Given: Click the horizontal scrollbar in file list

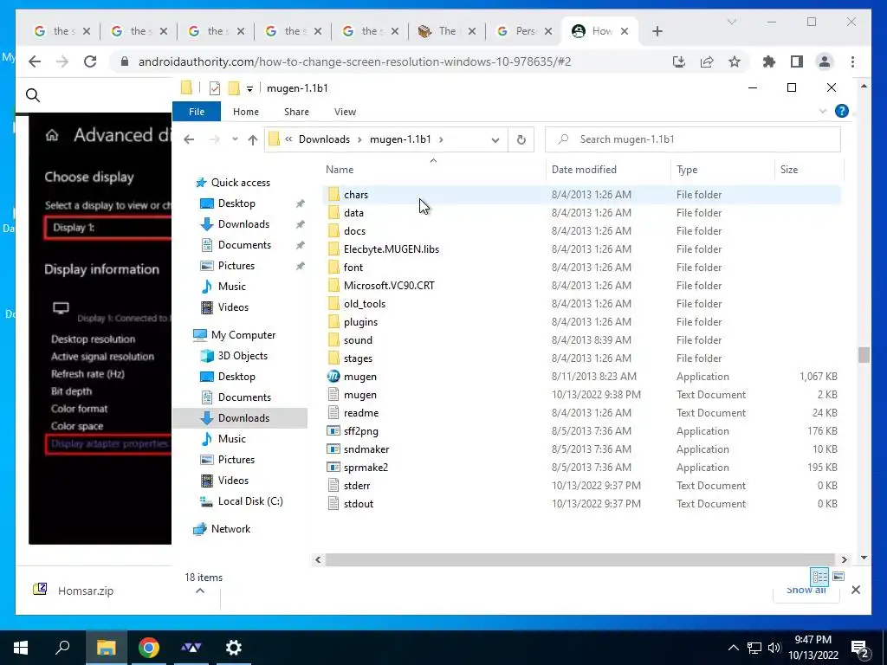Looking at the screenshot, I should click(580, 560).
